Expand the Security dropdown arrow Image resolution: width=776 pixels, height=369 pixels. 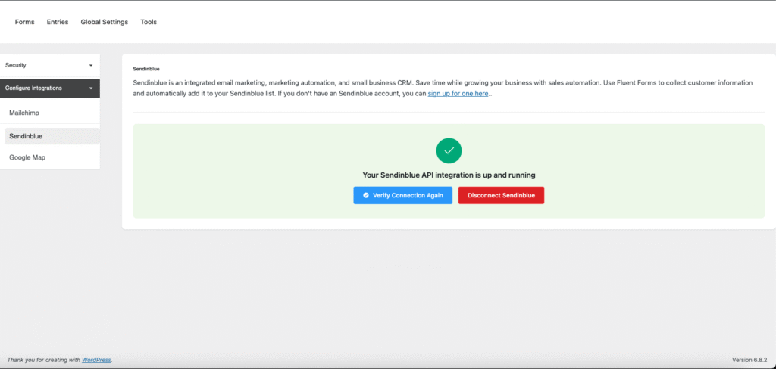click(91, 66)
